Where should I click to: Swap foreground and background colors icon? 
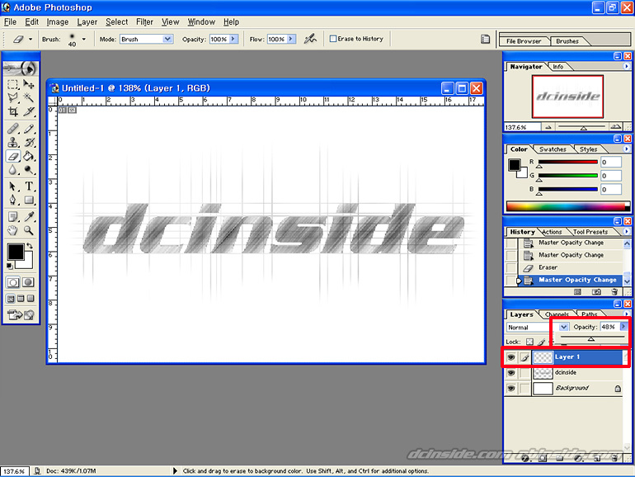tap(30, 246)
